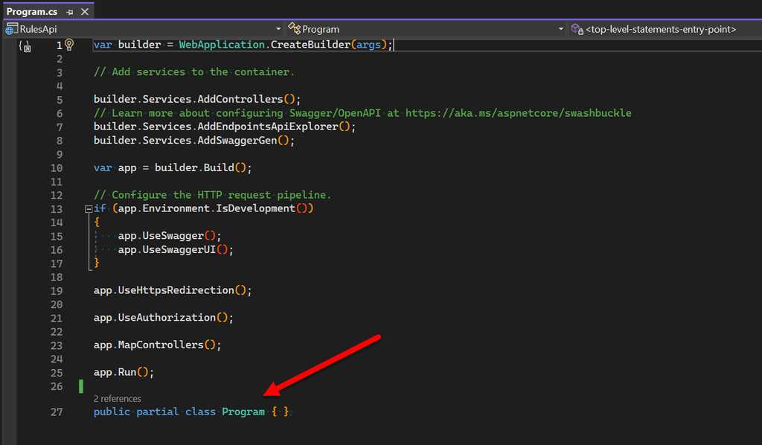Viewport: 762px width, 445px height.
Task: Open the project dropdown showing RulesApi
Action: click(x=278, y=28)
